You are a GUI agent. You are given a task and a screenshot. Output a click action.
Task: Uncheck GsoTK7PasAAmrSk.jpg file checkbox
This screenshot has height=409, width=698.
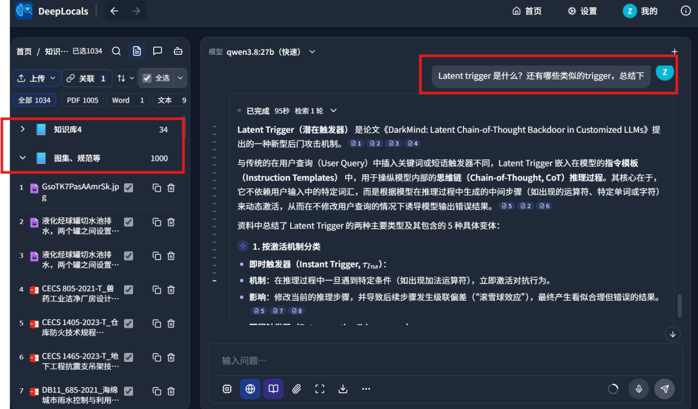click(129, 188)
